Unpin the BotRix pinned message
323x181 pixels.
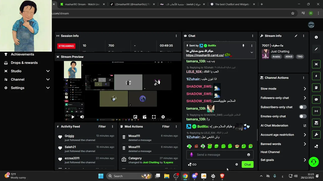pyautogui.click(x=243, y=46)
